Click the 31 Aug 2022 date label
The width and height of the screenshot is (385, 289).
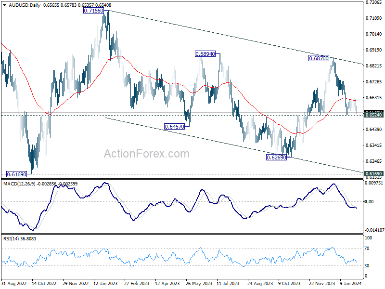click(x=14, y=283)
